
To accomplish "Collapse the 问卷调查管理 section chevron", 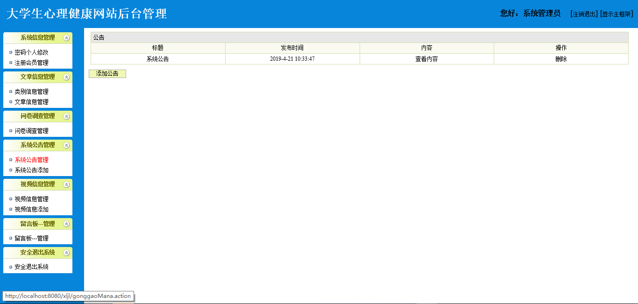I will click(x=66, y=116).
